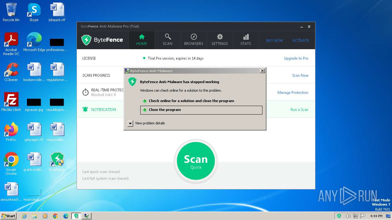The width and height of the screenshot is (392, 220).
Task: Select getpages.rtf file icon
Action: tap(34, 132)
